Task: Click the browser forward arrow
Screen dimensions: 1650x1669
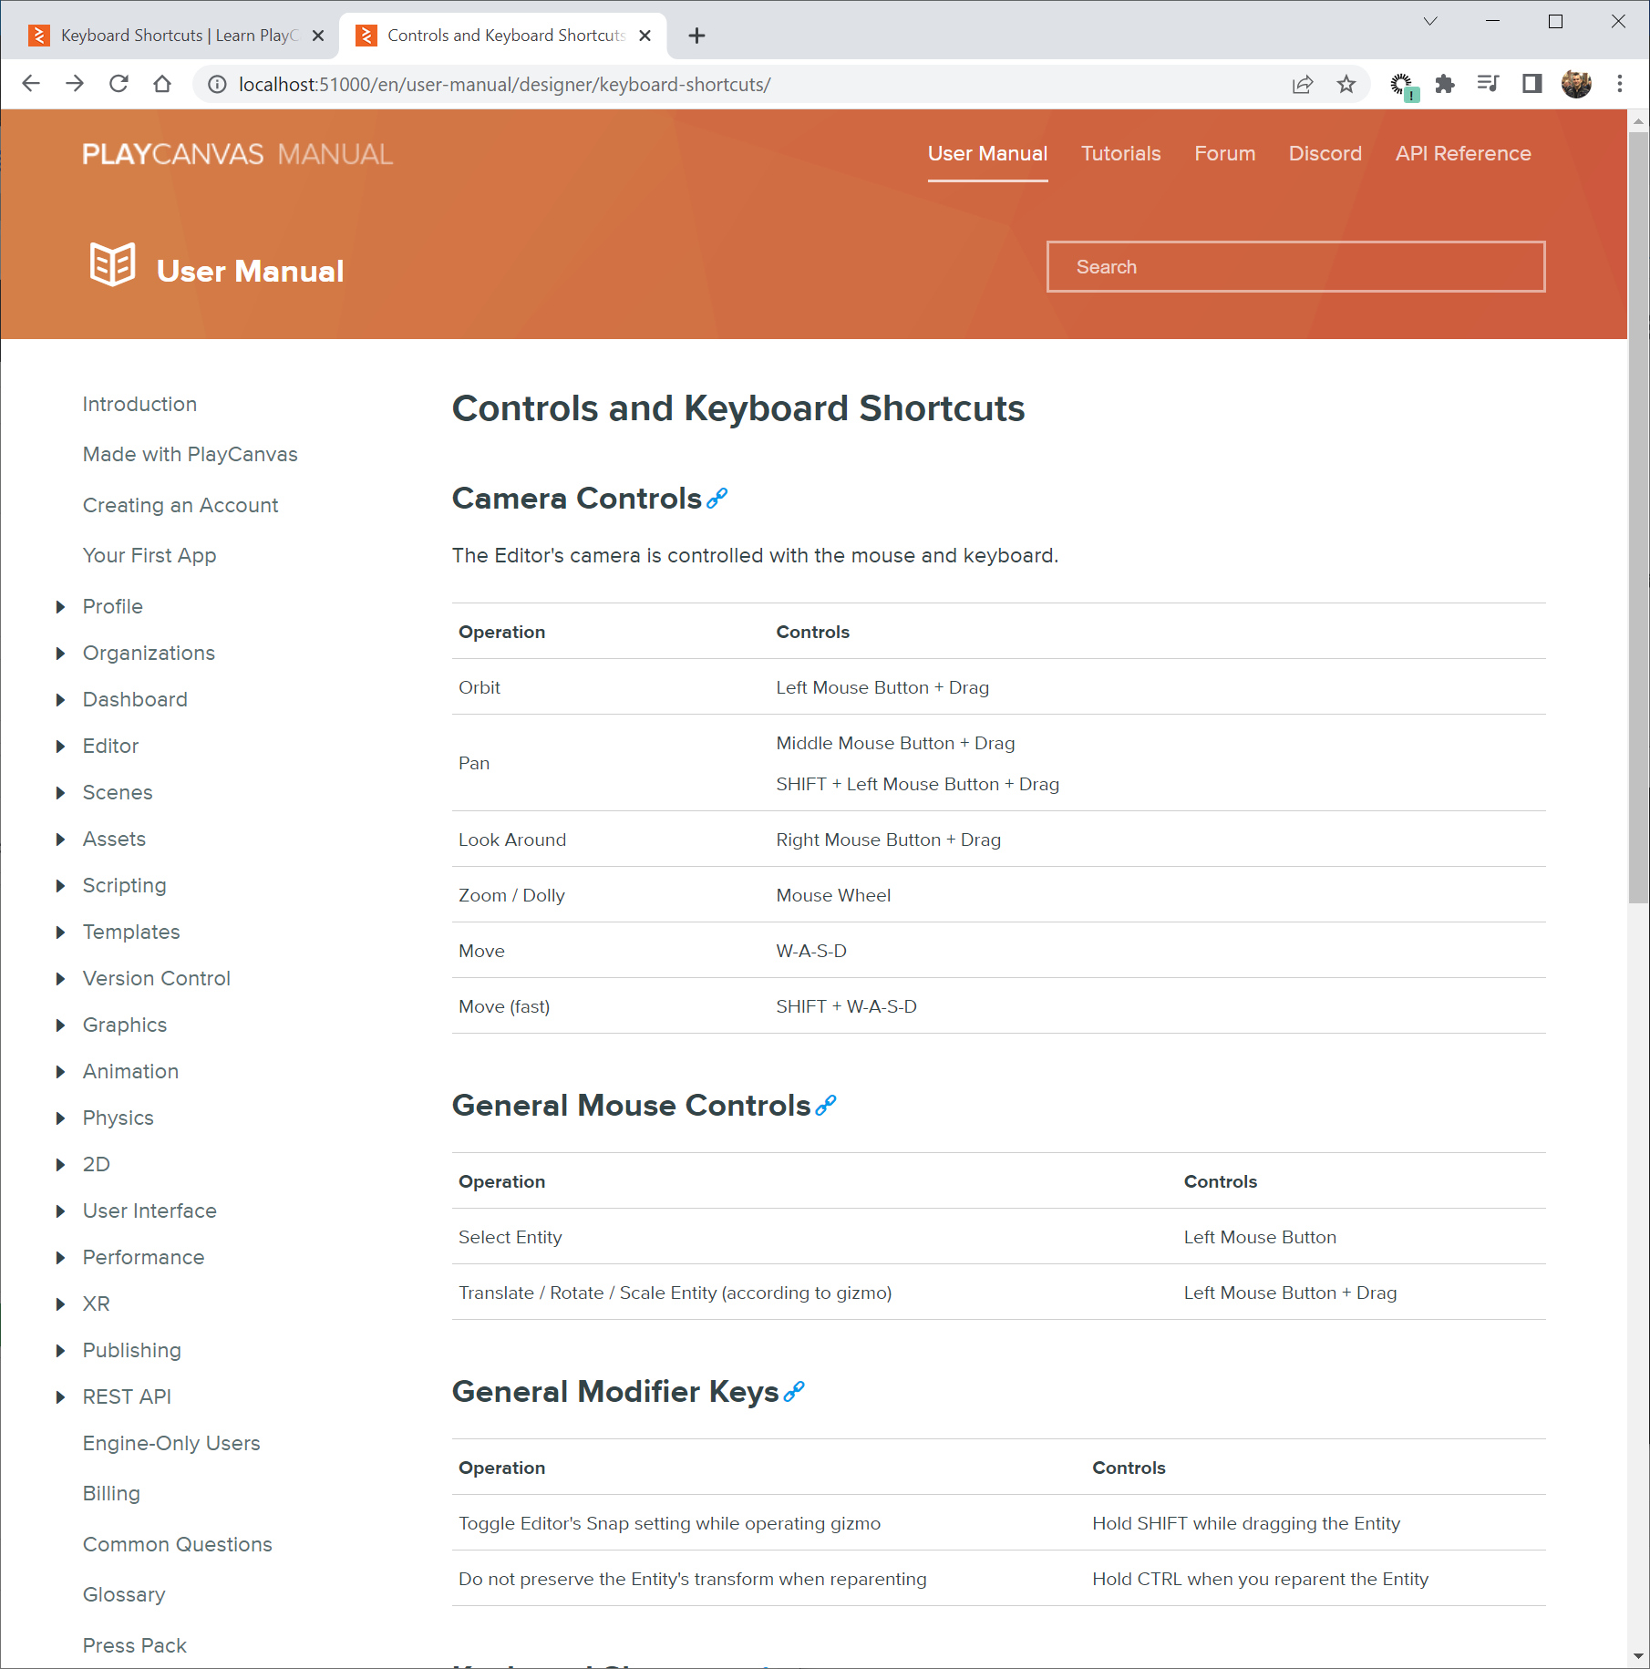Action: [x=75, y=84]
